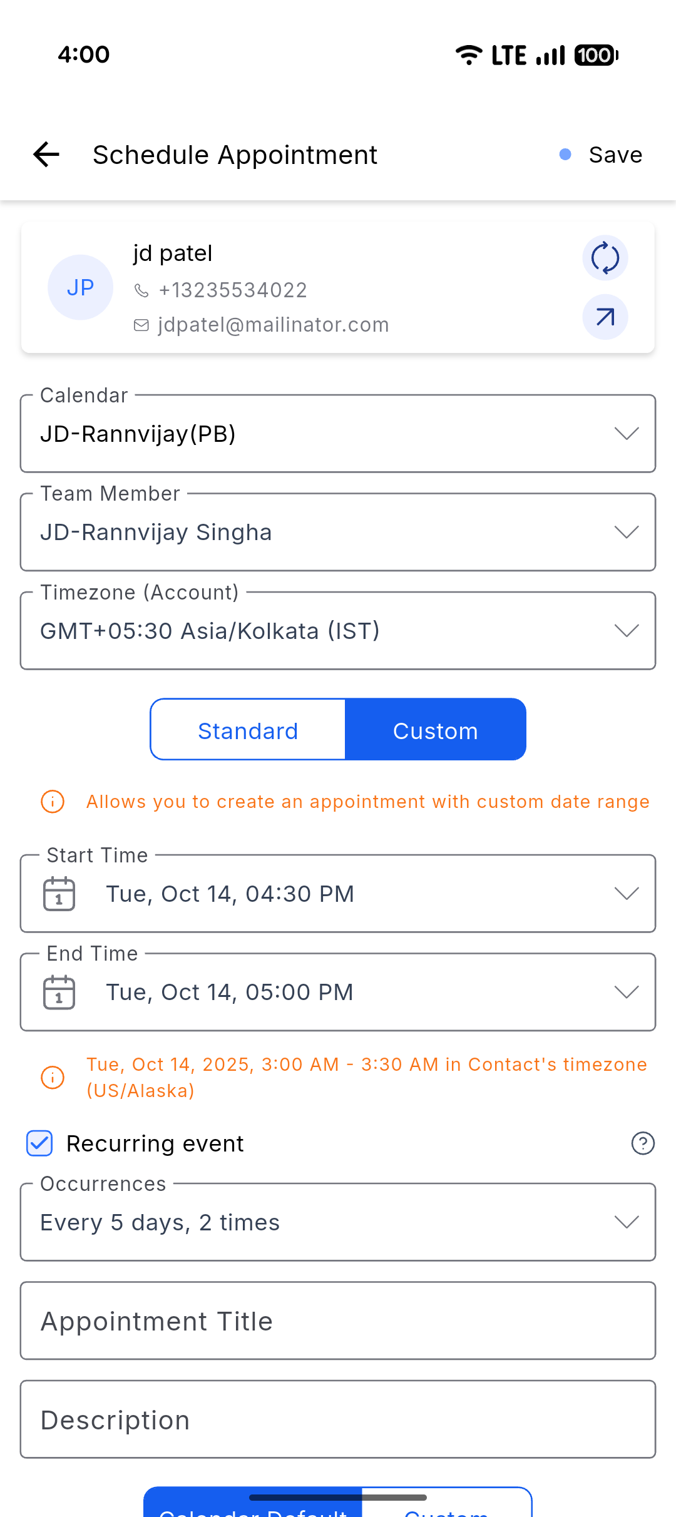The height and width of the screenshot is (1517, 676).
Task: Tap the swap contact refresh icon
Action: click(605, 258)
